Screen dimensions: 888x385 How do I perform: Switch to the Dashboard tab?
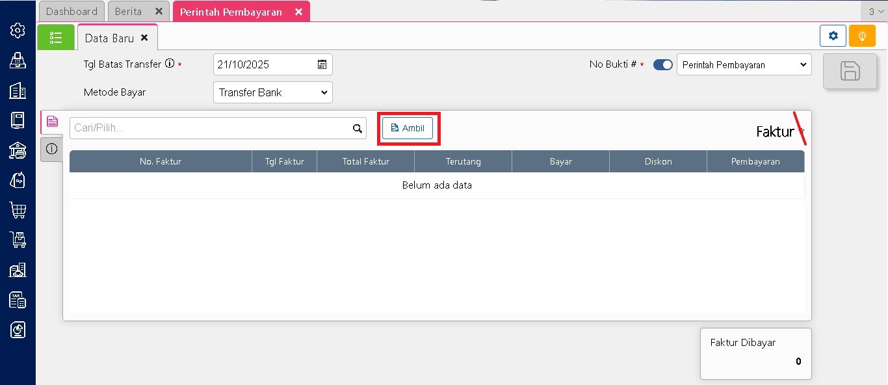(x=72, y=12)
